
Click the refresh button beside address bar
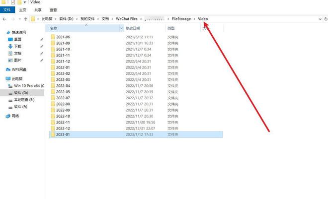(x=325, y=19)
